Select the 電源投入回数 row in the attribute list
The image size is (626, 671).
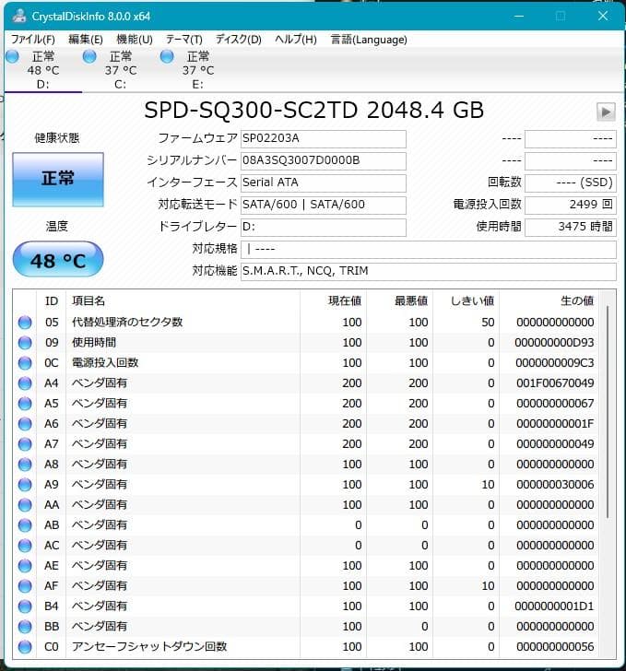click(x=306, y=363)
